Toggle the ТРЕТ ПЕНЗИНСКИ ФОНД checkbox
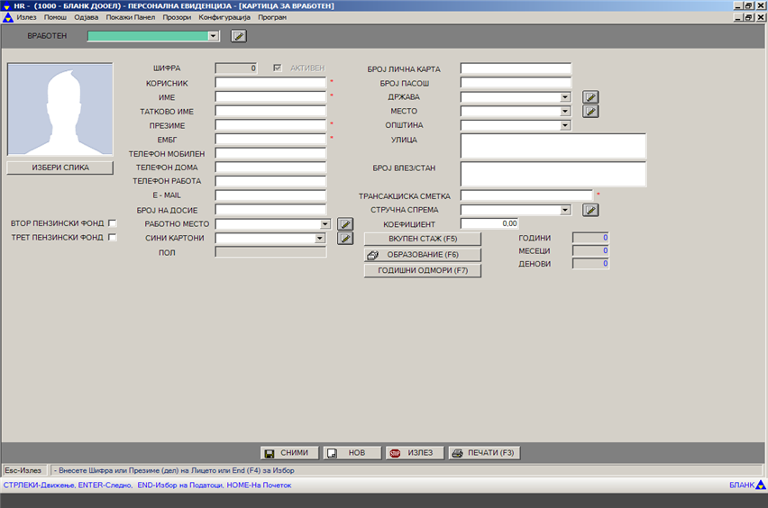The width and height of the screenshot is (768, 508). point(113,238)
